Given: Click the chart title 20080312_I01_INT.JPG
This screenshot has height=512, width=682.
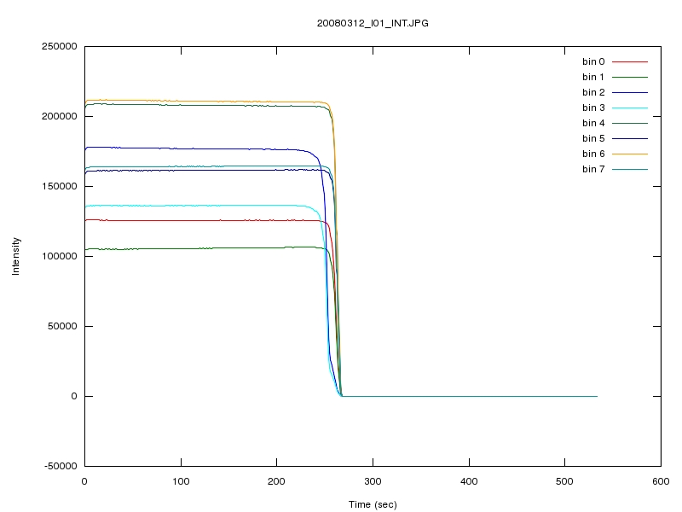Looking at the screenshot, I should pos(373,23).
